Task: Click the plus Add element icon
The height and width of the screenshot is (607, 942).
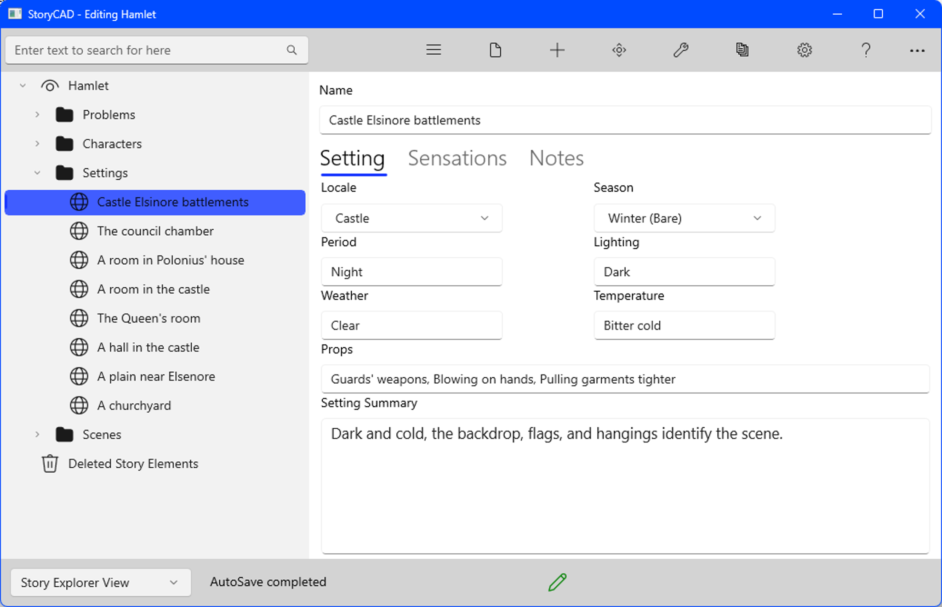Action: click(557, 50)
